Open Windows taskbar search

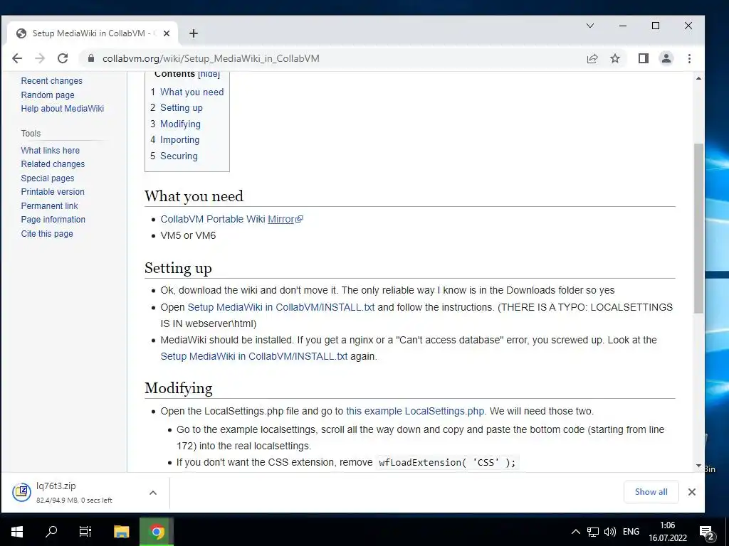tap(51, 532)
